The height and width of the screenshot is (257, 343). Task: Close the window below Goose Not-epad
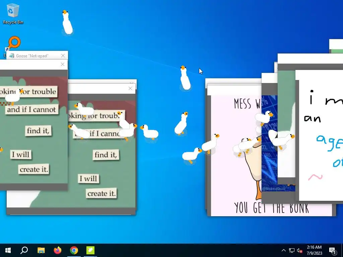(63, 64)
